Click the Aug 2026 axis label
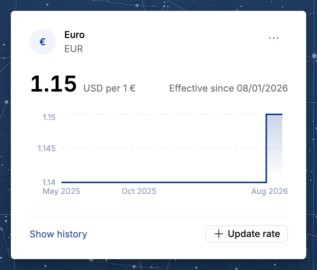Viewport: 317px width, 270px height. point(269,191)
